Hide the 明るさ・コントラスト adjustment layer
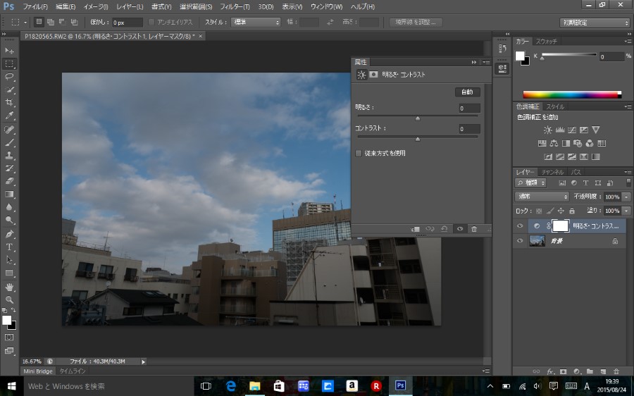The height and width of the screenshot is (396, 634). coord(520,226)
